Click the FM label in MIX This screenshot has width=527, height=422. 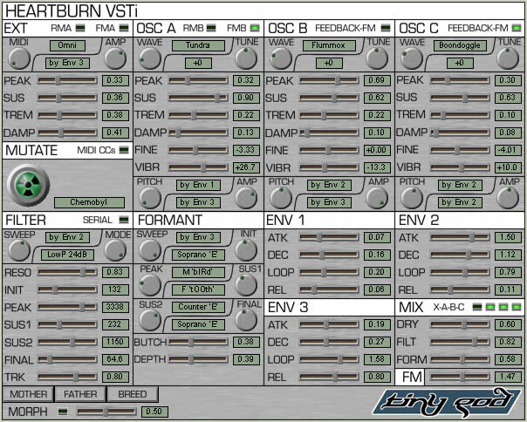(x=410, y=377)
